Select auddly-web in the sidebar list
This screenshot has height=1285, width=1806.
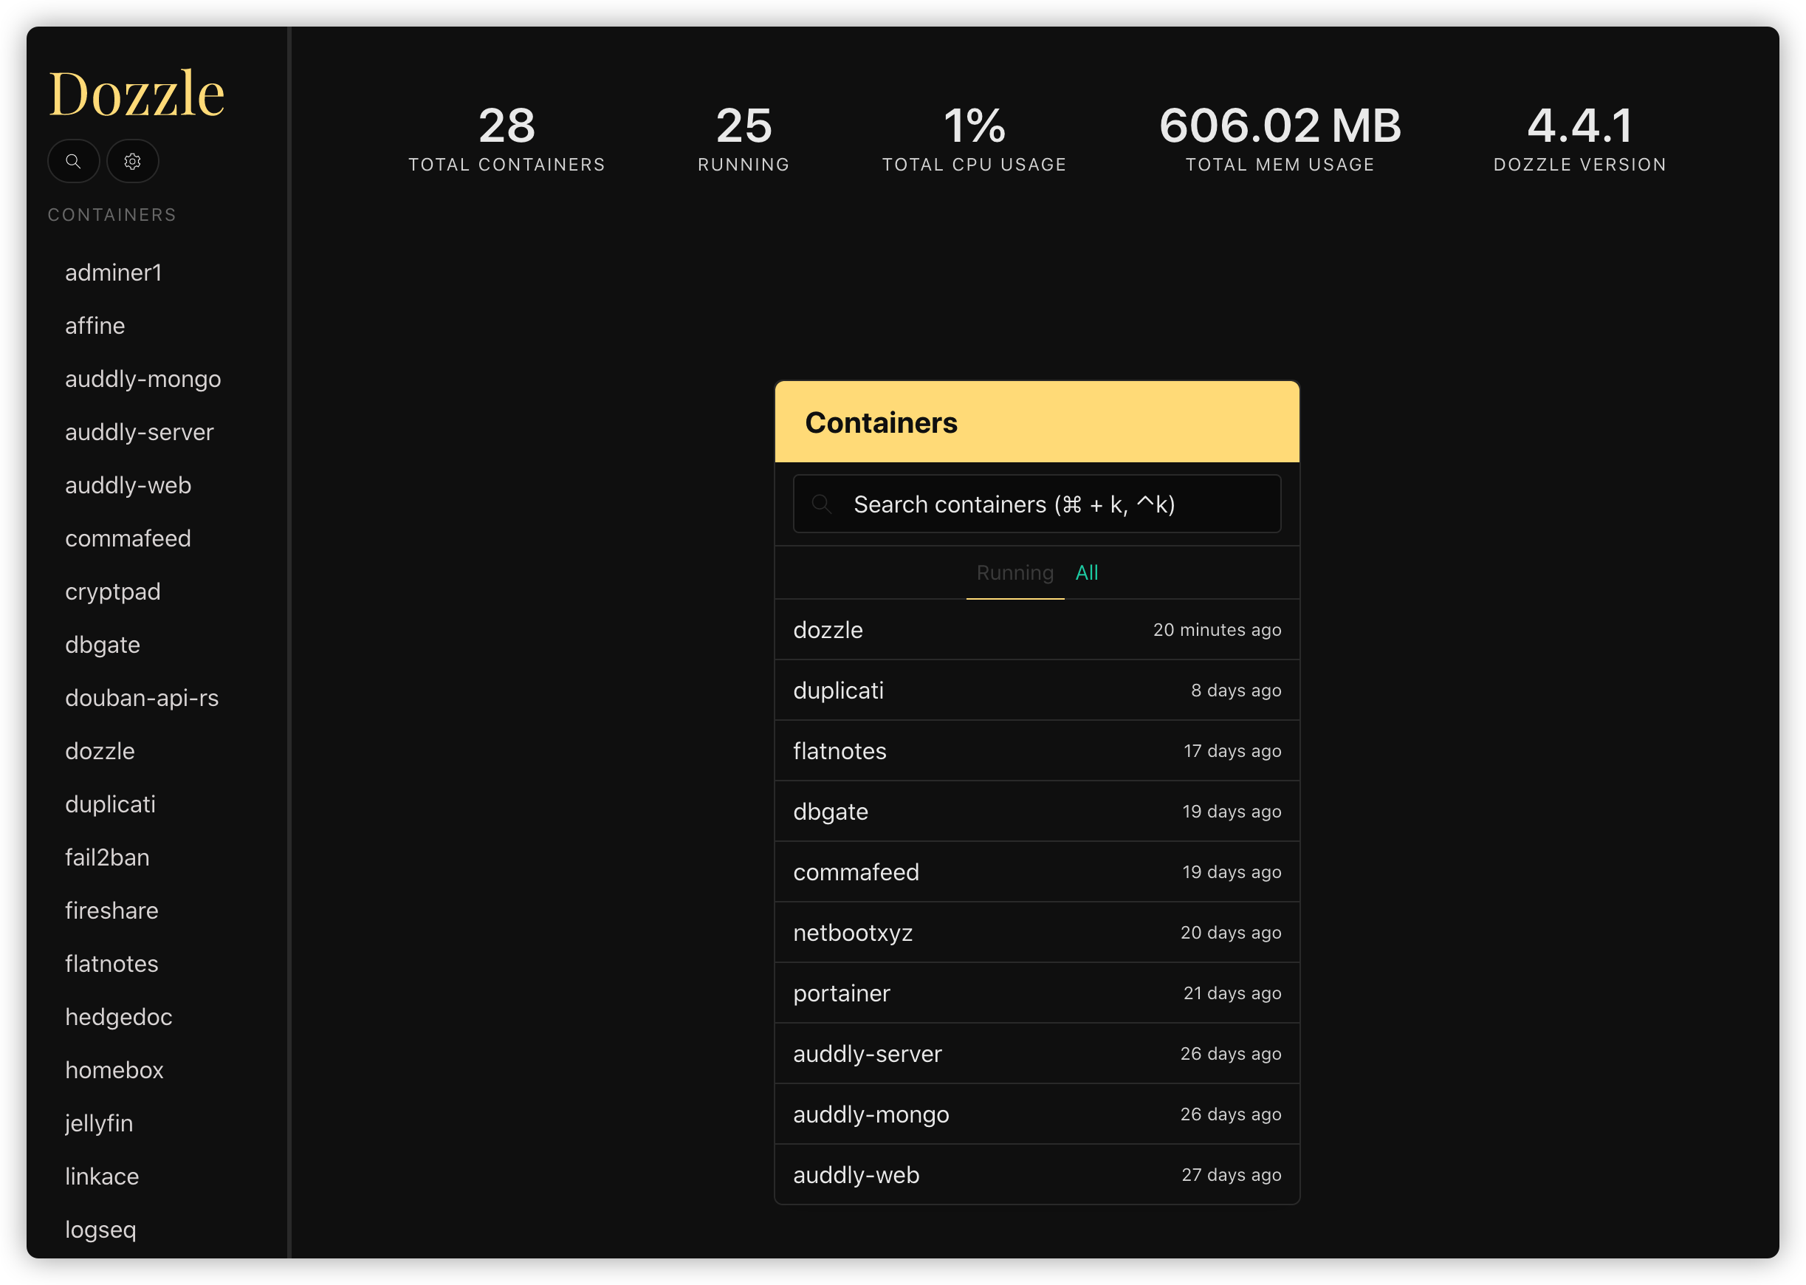[128, 485]
